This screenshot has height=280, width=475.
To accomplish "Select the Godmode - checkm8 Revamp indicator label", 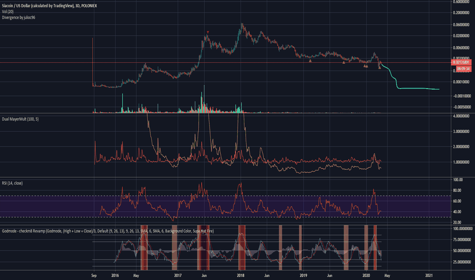I will 108,231.
